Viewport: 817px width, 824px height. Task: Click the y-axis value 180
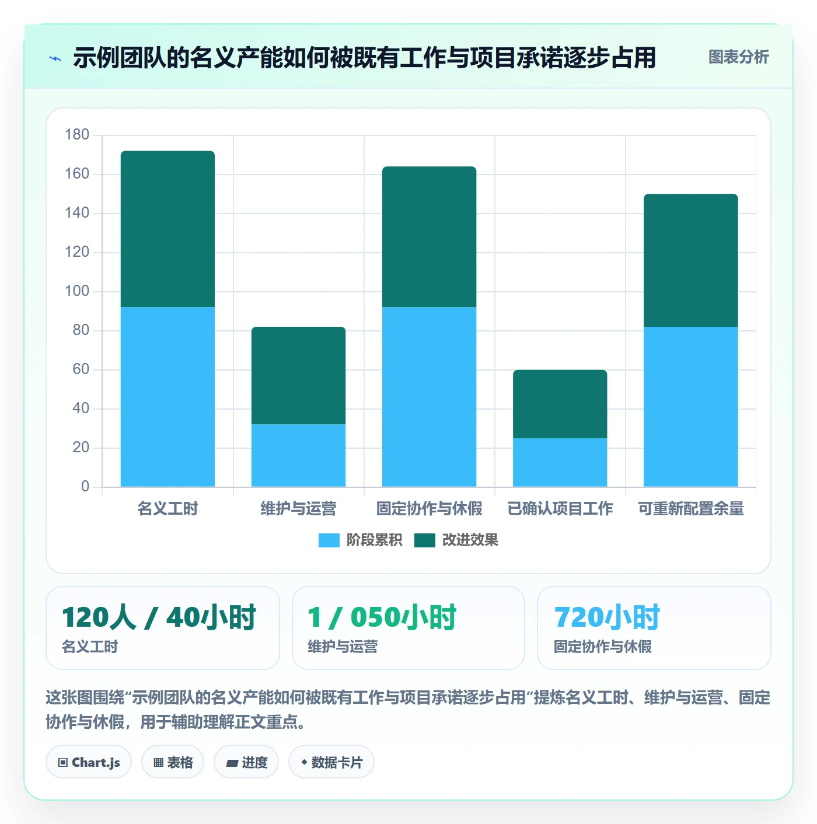tap(77, 135)
